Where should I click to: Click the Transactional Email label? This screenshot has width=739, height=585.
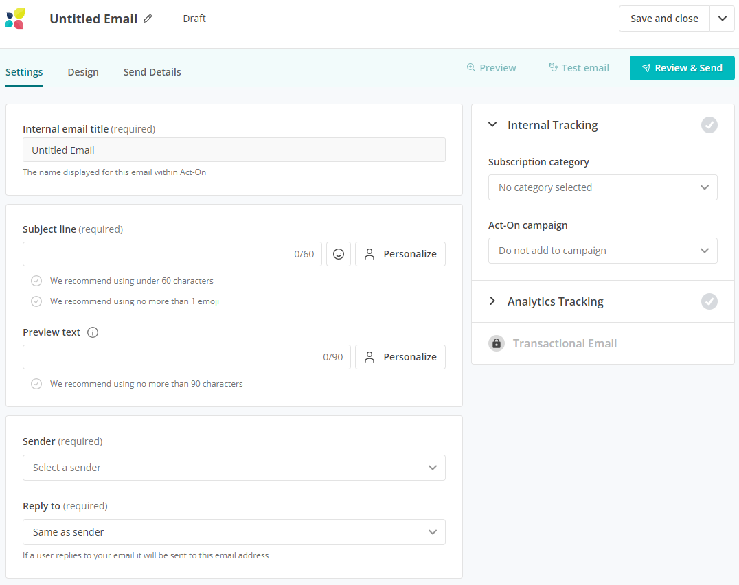565,343
